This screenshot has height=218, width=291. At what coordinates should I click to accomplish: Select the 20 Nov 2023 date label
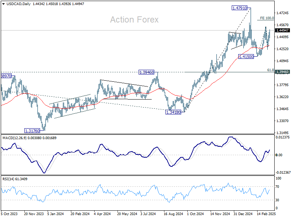(x=34, y=214)
